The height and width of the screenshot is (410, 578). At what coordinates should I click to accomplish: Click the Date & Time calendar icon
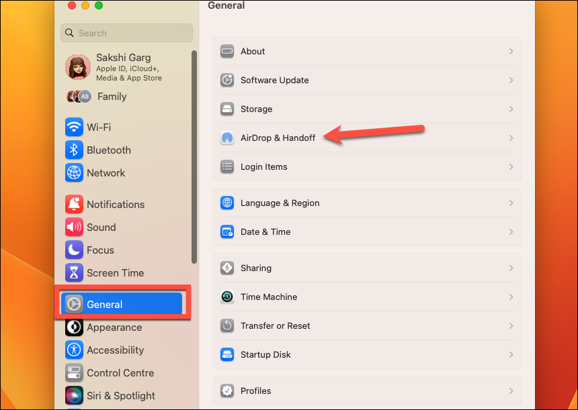[227, 232]
